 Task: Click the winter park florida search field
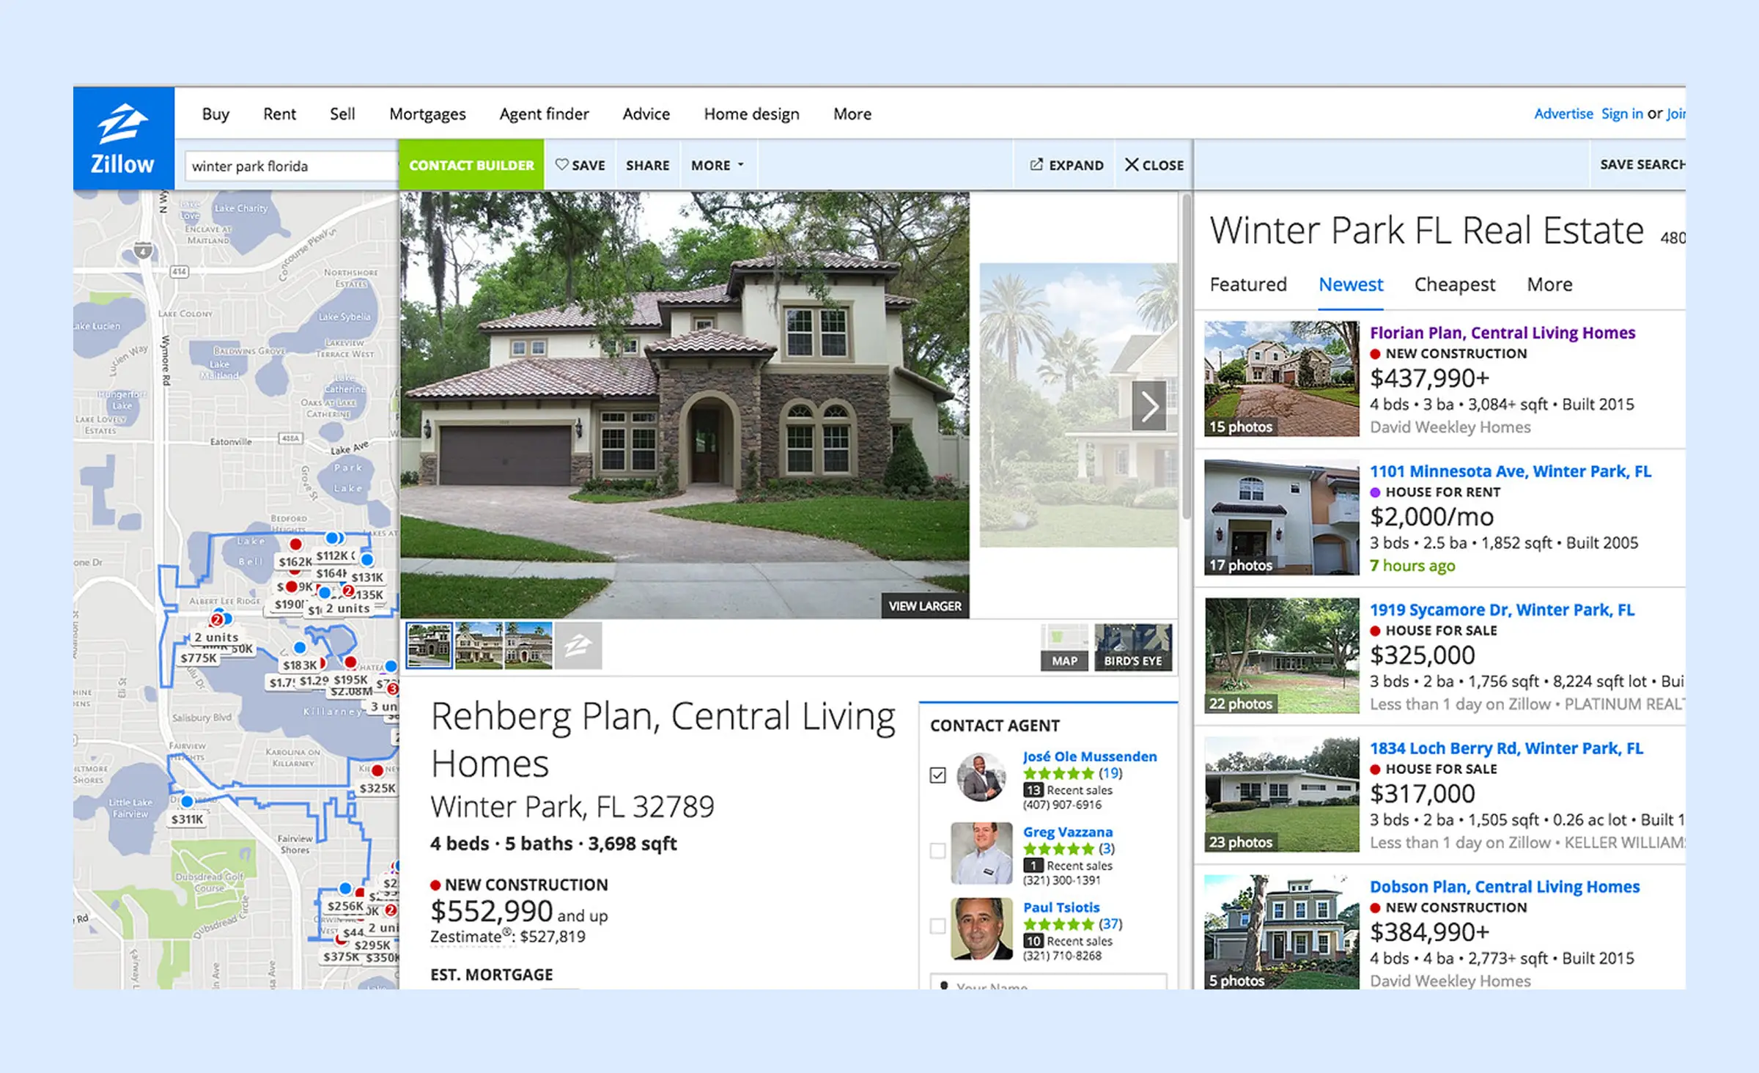click(292, 166)
